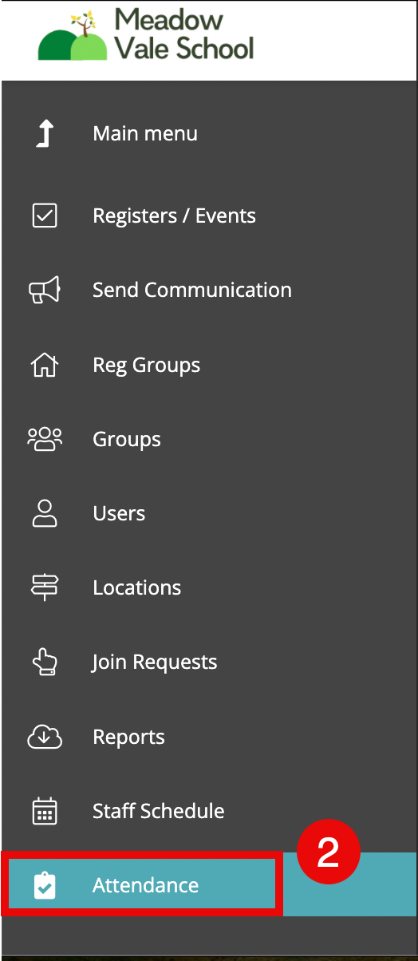Screen dimensions: 418x961
Task: Return to Main menu
Action: [x=145, y=133]
